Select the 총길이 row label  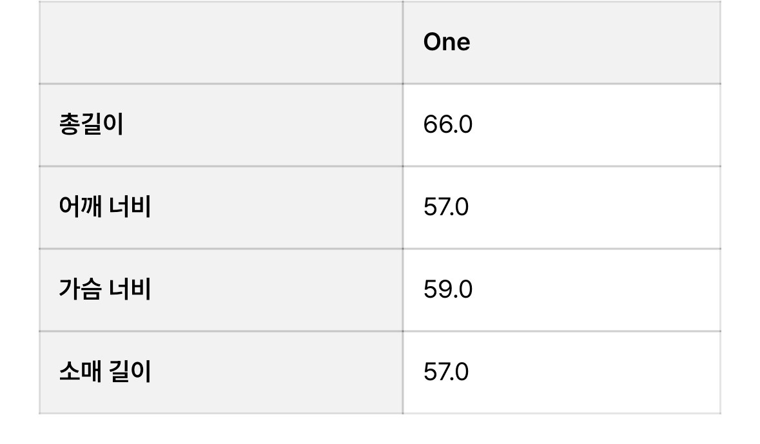coord(91,124)
